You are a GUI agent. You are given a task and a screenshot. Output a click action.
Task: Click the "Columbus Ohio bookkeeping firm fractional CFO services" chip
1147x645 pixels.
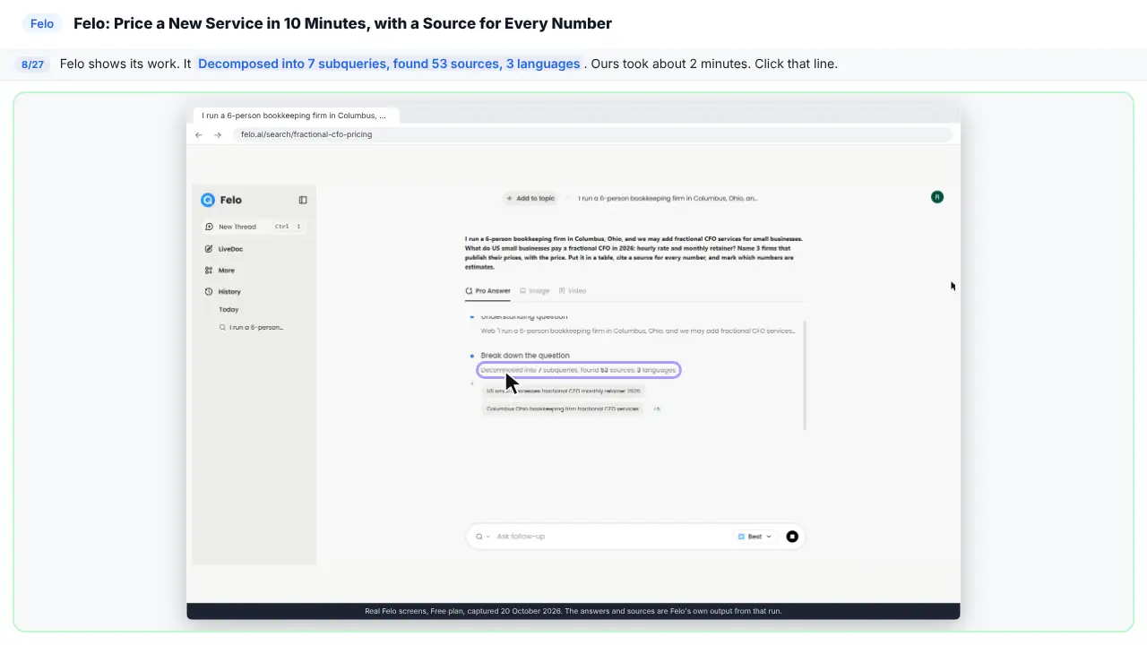pyautogui.click(x=563, y=409)
